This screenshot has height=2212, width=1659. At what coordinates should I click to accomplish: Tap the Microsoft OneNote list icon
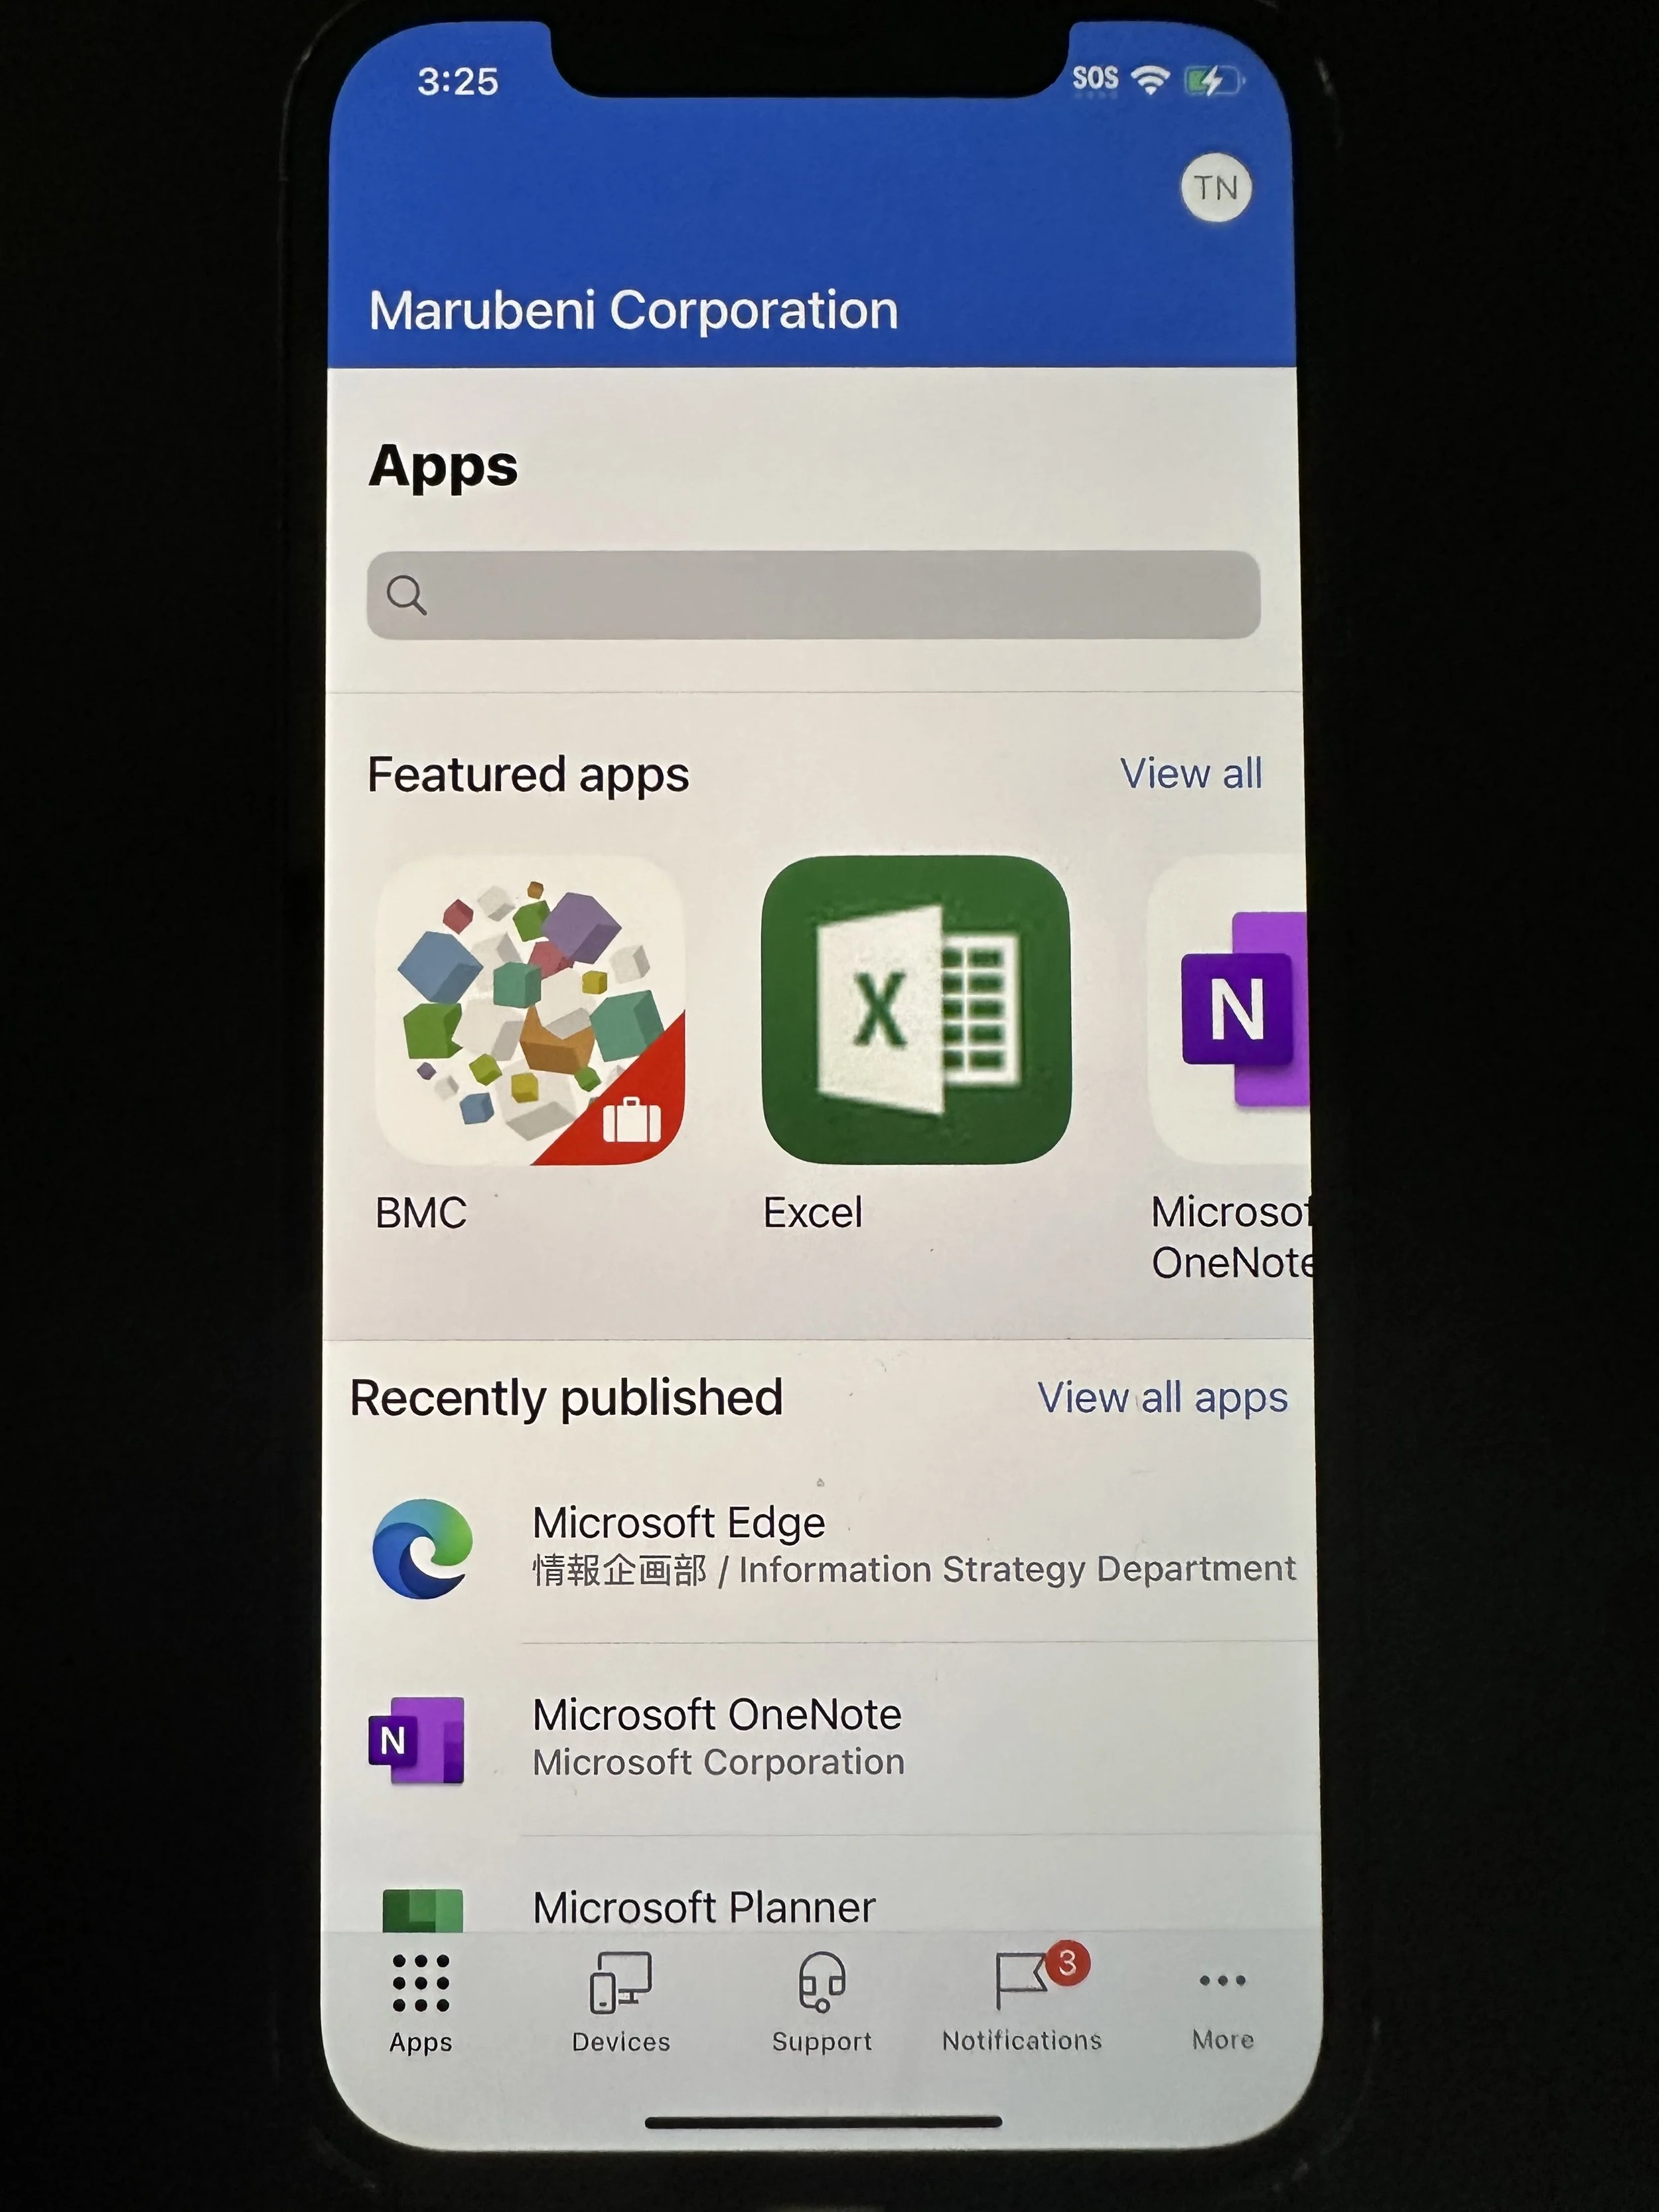[418, 1742]
